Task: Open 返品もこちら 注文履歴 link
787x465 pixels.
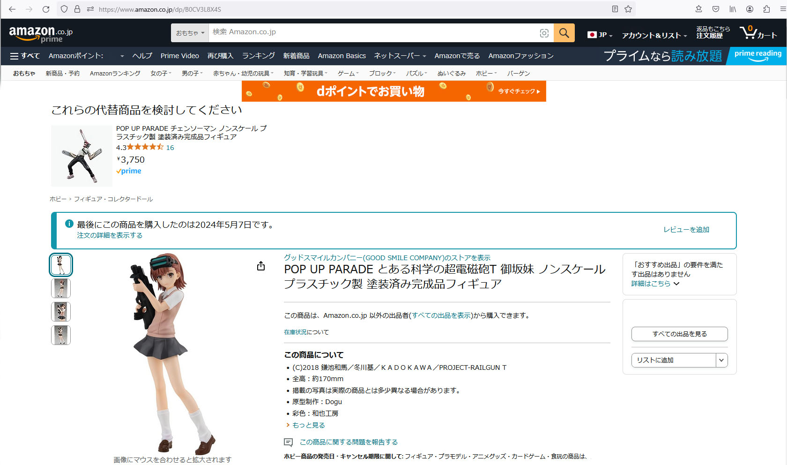Action: point(713,32)
